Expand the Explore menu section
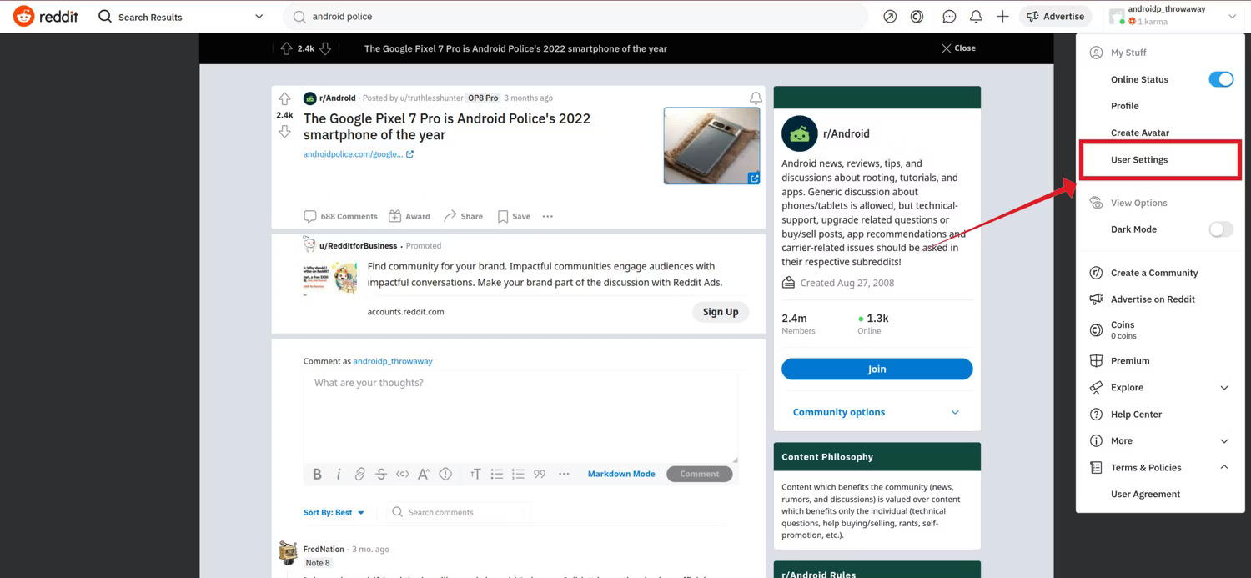Image resolution: width=1251 pixels, height=578 pixels. tap(1224, 388)
